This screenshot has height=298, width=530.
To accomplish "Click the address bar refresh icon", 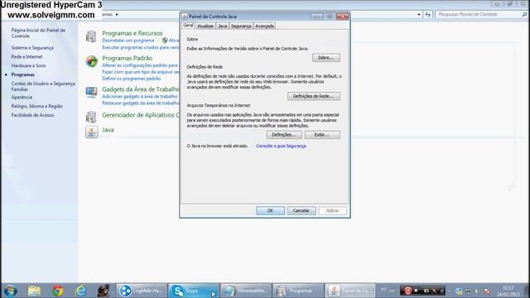I will pos(427,15).
